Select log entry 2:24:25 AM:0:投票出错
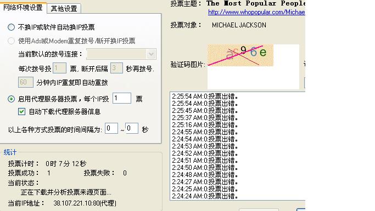The image size is (375, 211). (205, 189)
